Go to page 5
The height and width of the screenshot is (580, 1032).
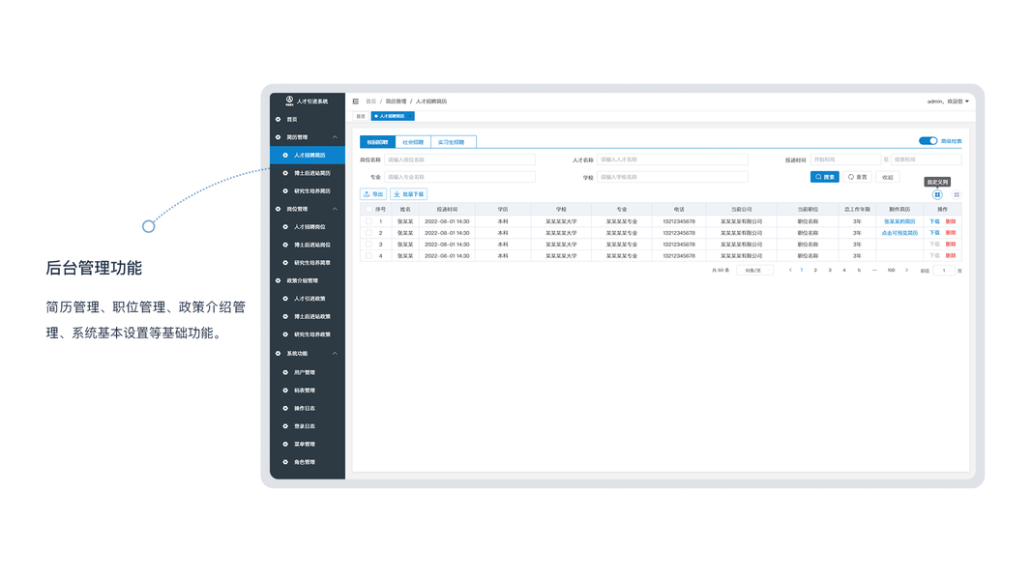(x=859, y=271)
